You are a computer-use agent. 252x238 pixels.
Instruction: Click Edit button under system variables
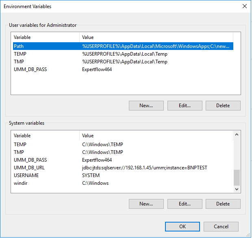pos(185,204)
